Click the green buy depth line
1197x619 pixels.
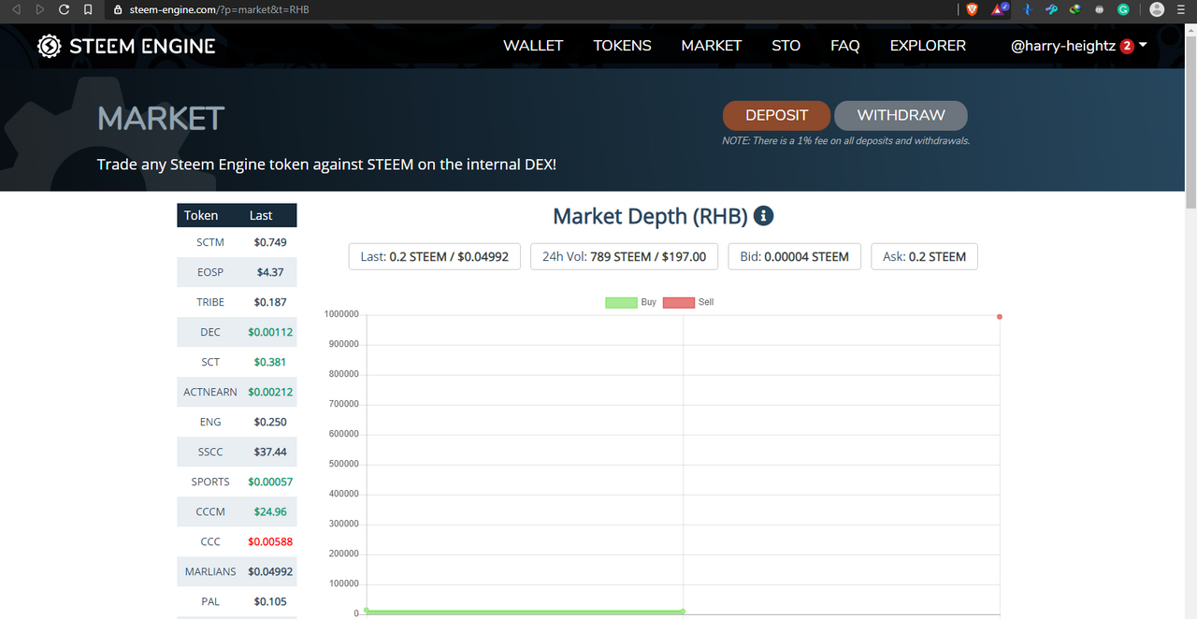coord(524,612)
